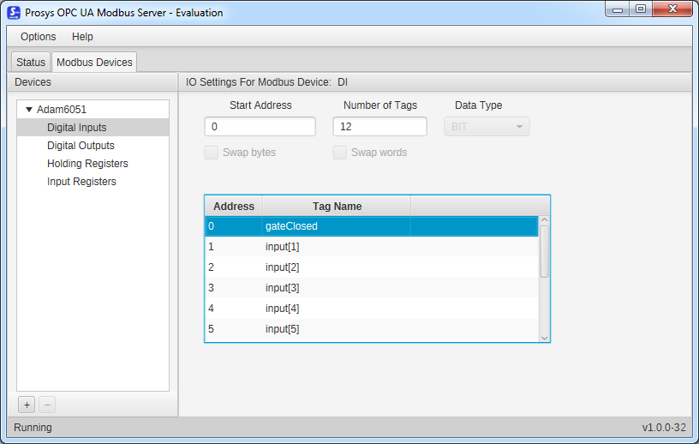Screen dimensions: 699x444
Task: Click the Running status text
Action: point(33,428)
